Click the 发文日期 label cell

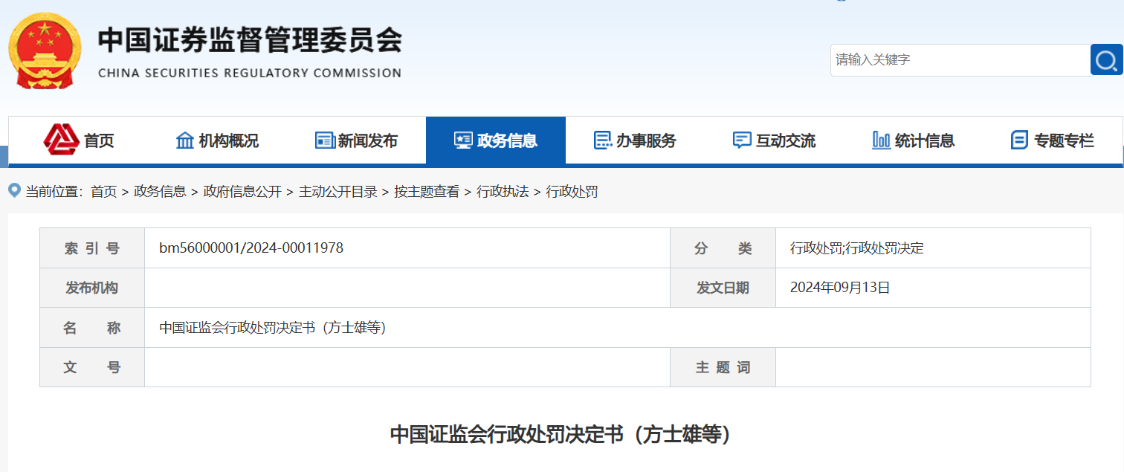723,288
